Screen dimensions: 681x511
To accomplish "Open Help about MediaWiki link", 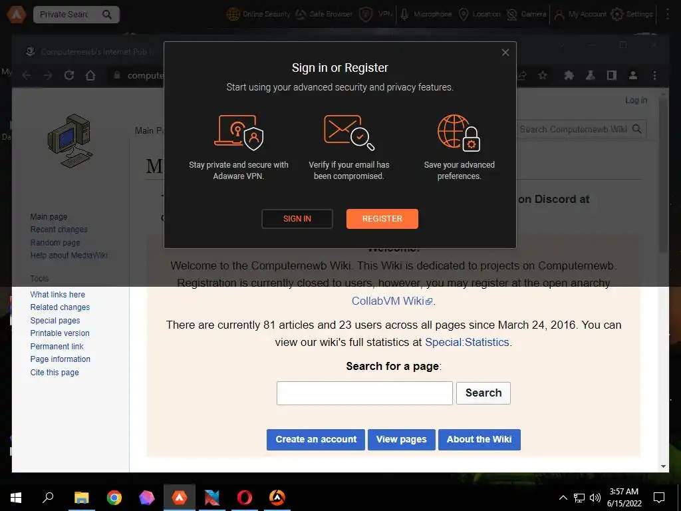I will 69,255.
